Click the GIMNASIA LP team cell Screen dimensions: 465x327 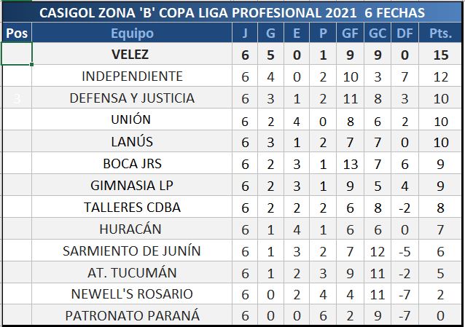pyautogui.click(x=132, y=186)
